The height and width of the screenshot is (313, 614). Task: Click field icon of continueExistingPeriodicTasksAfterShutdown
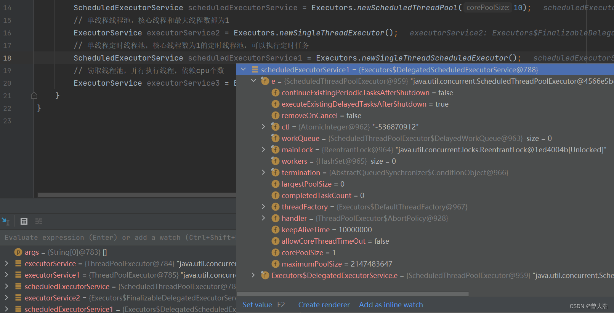(275, 93)
